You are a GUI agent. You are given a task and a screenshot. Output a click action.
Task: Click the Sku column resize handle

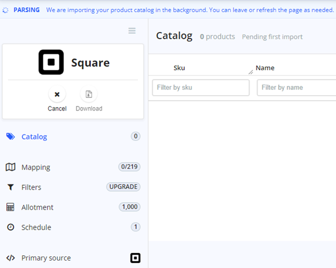click(x=251, y=72)
